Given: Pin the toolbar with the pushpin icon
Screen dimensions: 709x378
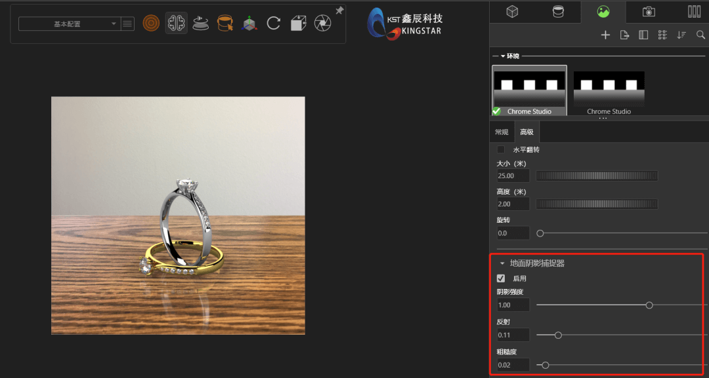Looking at the screenshot, I should [339, 9].
